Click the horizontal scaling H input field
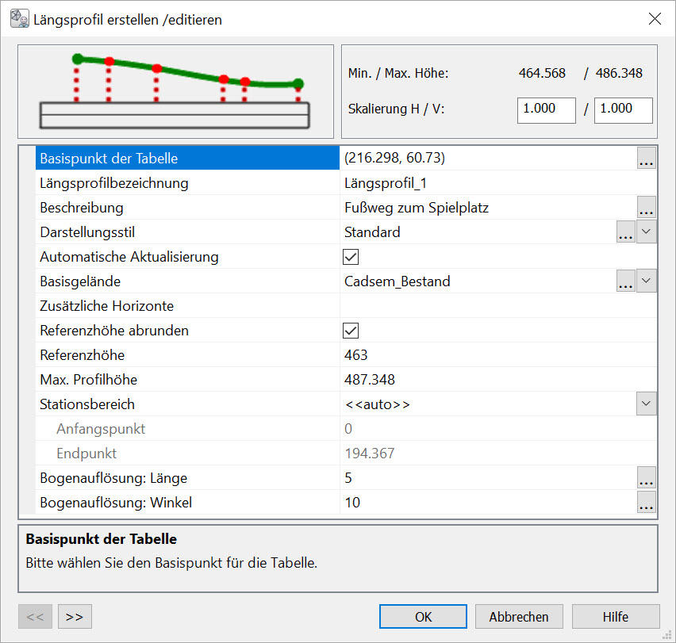676x643 pixels. click(x=546, y=109)
